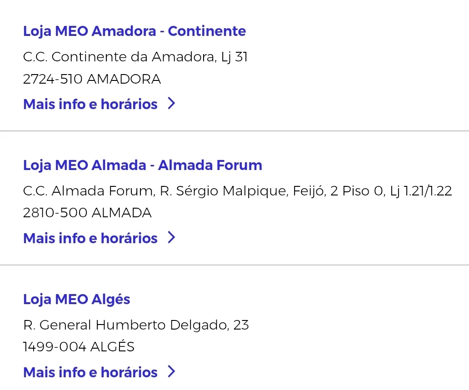Open Mais info e horários for Algés

90,372
